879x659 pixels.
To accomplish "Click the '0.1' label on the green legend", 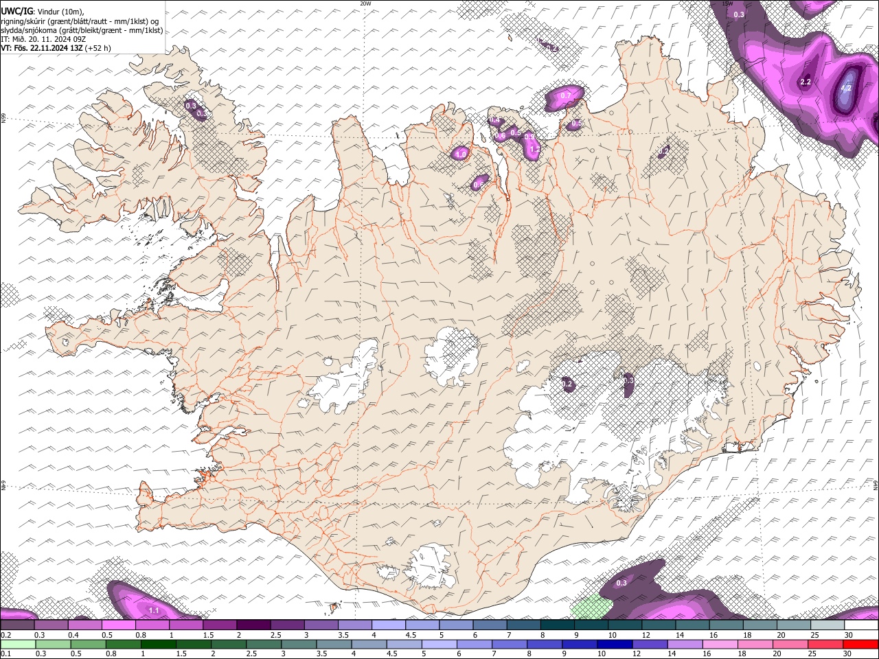I will point(6,654).
